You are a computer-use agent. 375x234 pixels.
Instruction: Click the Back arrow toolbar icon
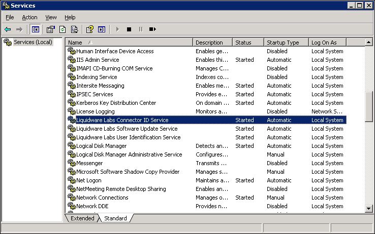click(x=8, y=29)
